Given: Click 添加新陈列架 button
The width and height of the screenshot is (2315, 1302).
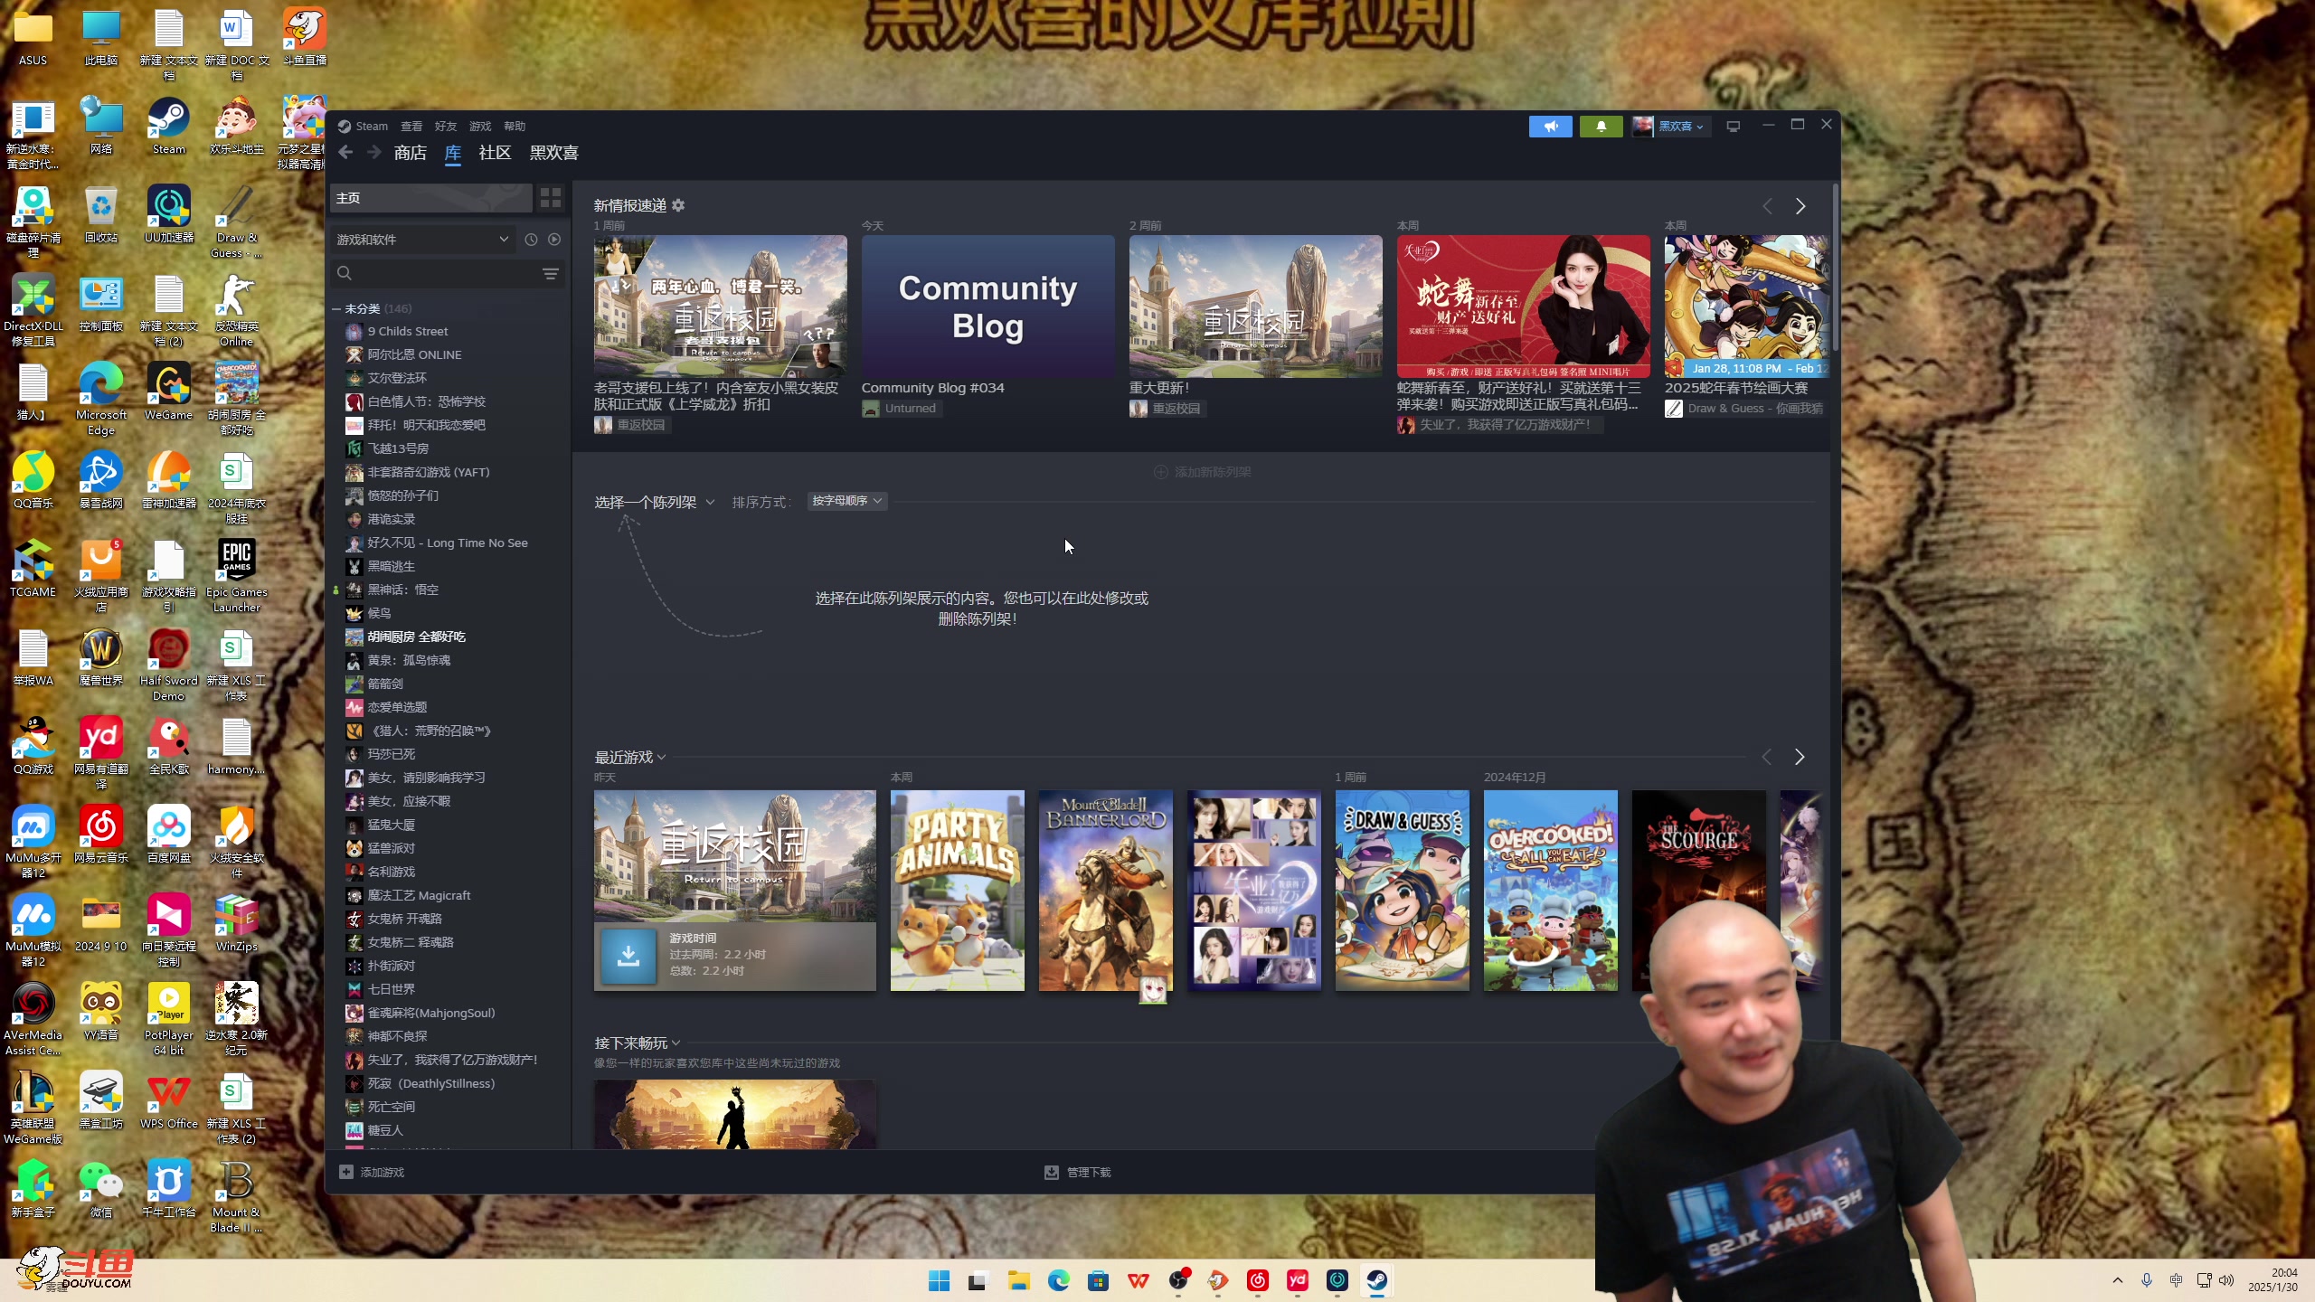Looking at the screenshot, I should click(1202, 472).
